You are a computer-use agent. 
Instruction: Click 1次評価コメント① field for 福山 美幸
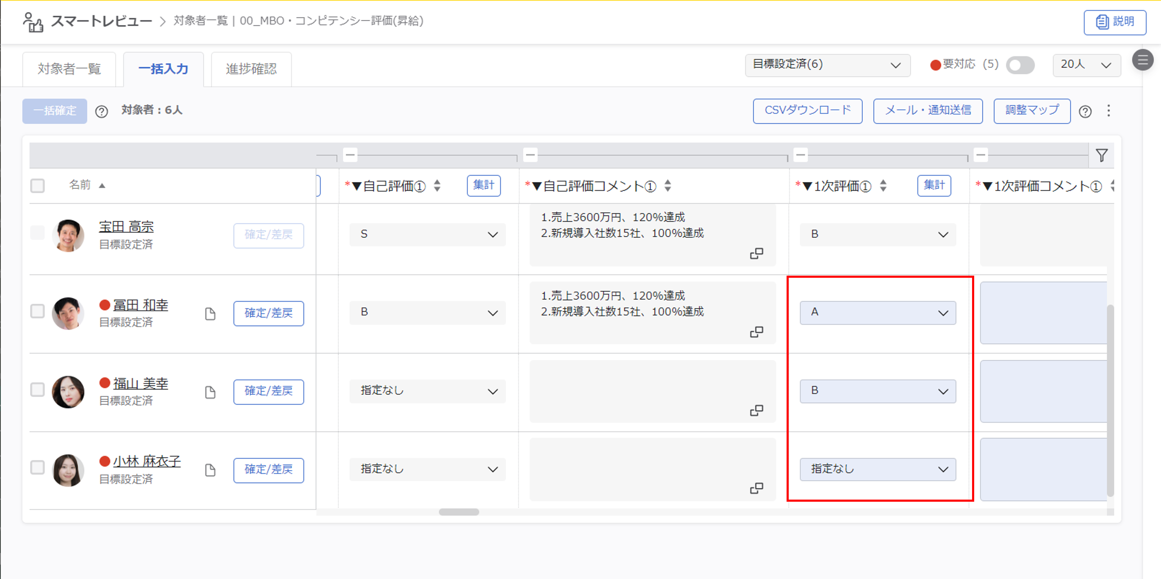pos(1043,391)
